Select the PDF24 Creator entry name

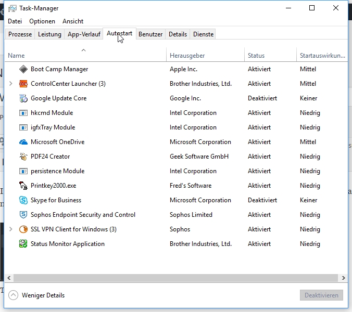pyautogui.click(x=51, y=157)
